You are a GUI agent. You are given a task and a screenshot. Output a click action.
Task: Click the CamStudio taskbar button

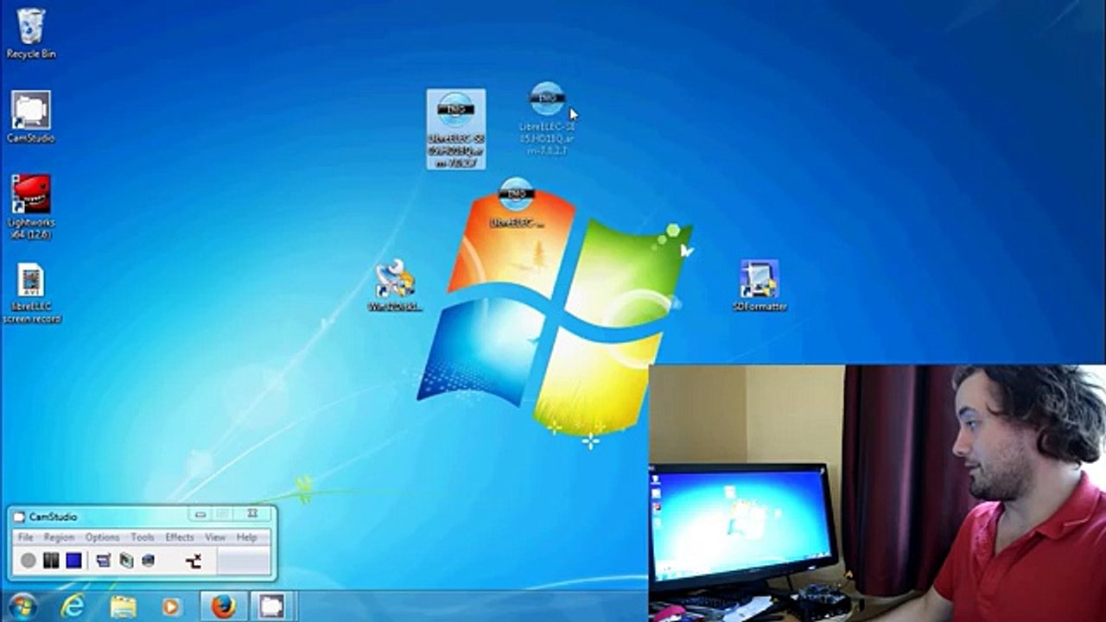[x=271, y=606]
